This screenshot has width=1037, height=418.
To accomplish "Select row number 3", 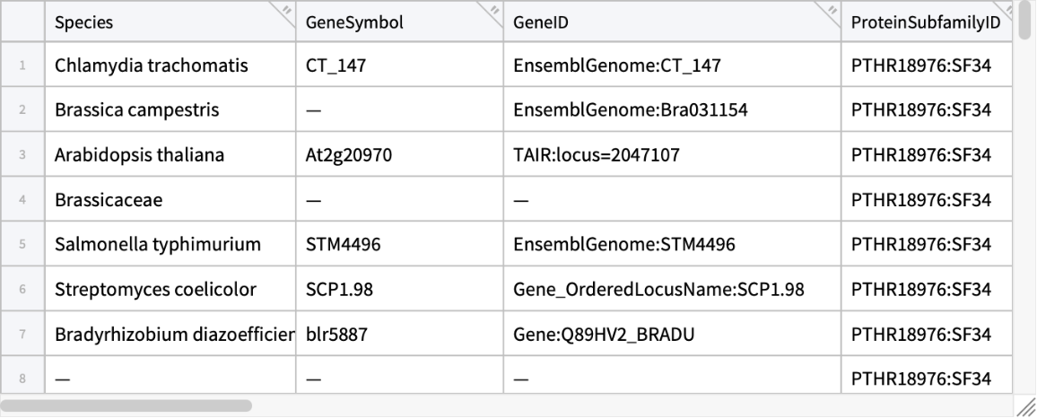I will [22, 155].
